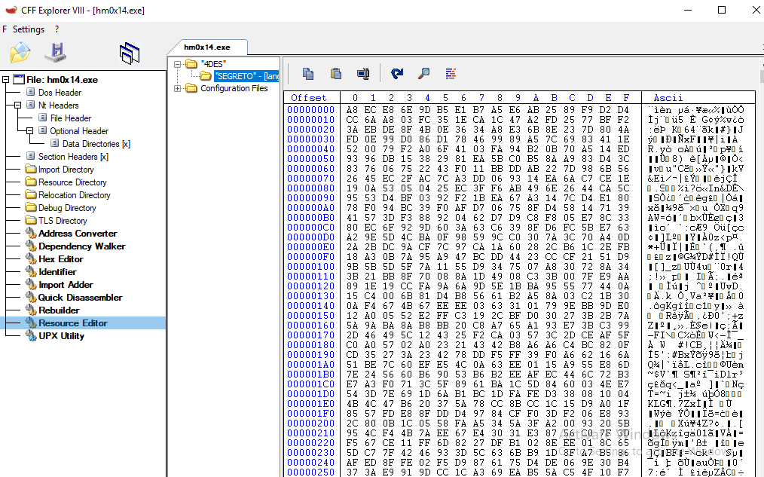
Task: Click the select-all lines icon in hex toolbar
Action: coord(451,74)
